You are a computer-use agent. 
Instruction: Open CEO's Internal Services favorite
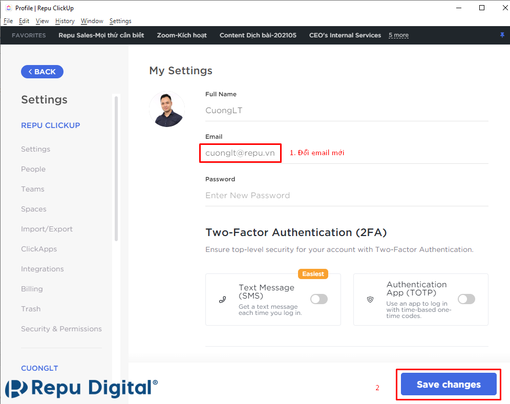[345, 35]
